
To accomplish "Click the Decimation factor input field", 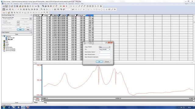I will [105, 52].
